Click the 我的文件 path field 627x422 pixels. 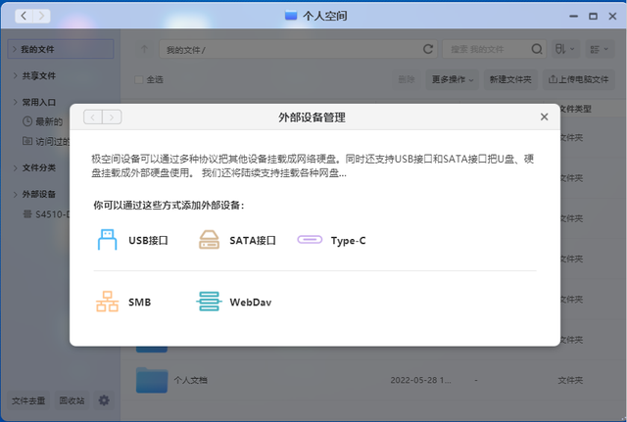tap(298, 49)
